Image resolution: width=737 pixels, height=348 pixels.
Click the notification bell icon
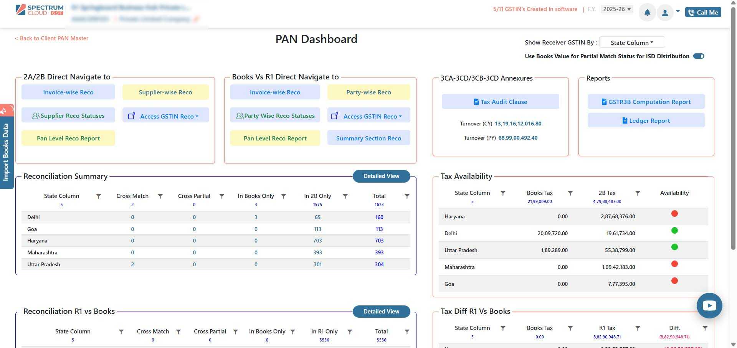[x=647, y=13]
